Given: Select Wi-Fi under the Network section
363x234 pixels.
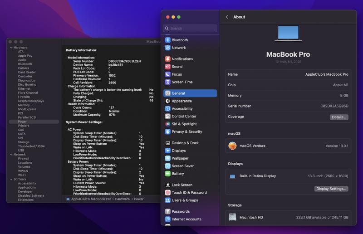Looking at the screenshot, I should click(22, 175).
